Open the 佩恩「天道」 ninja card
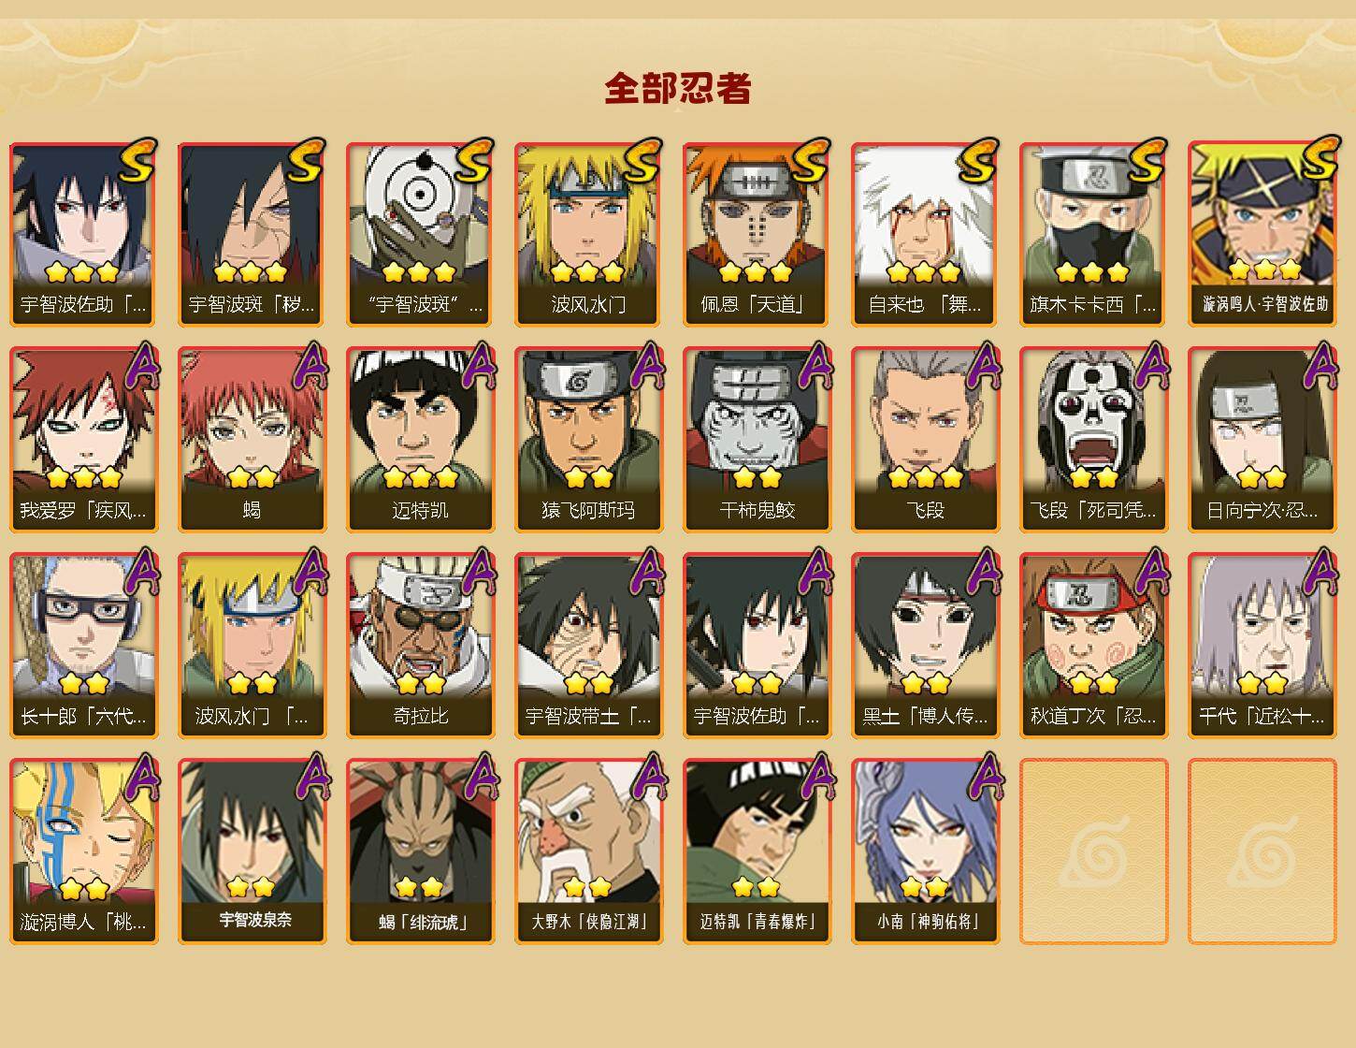The height and width of the screenshot is (1048, 1356). [x=757, y=234]
